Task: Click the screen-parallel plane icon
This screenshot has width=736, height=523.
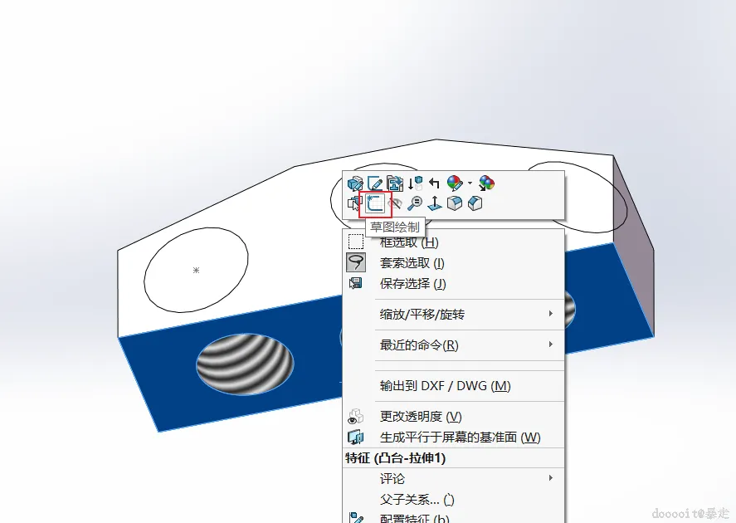Action: [x=356, y=437]
